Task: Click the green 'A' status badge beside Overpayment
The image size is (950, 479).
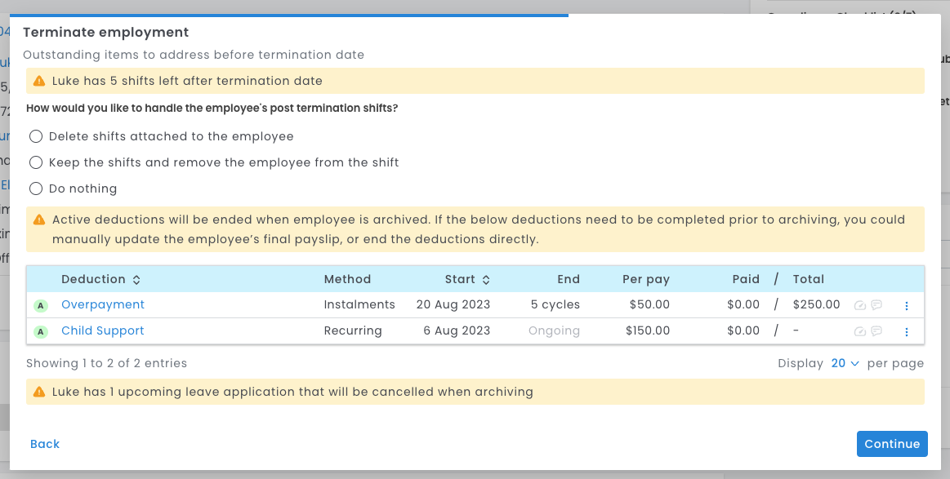Action: [x=40, y=305]
